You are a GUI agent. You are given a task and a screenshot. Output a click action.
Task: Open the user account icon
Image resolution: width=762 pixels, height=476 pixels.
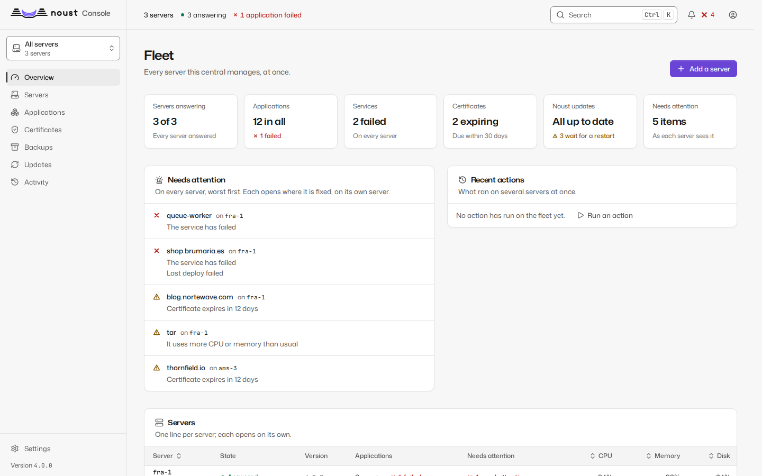tap(733, 15)
